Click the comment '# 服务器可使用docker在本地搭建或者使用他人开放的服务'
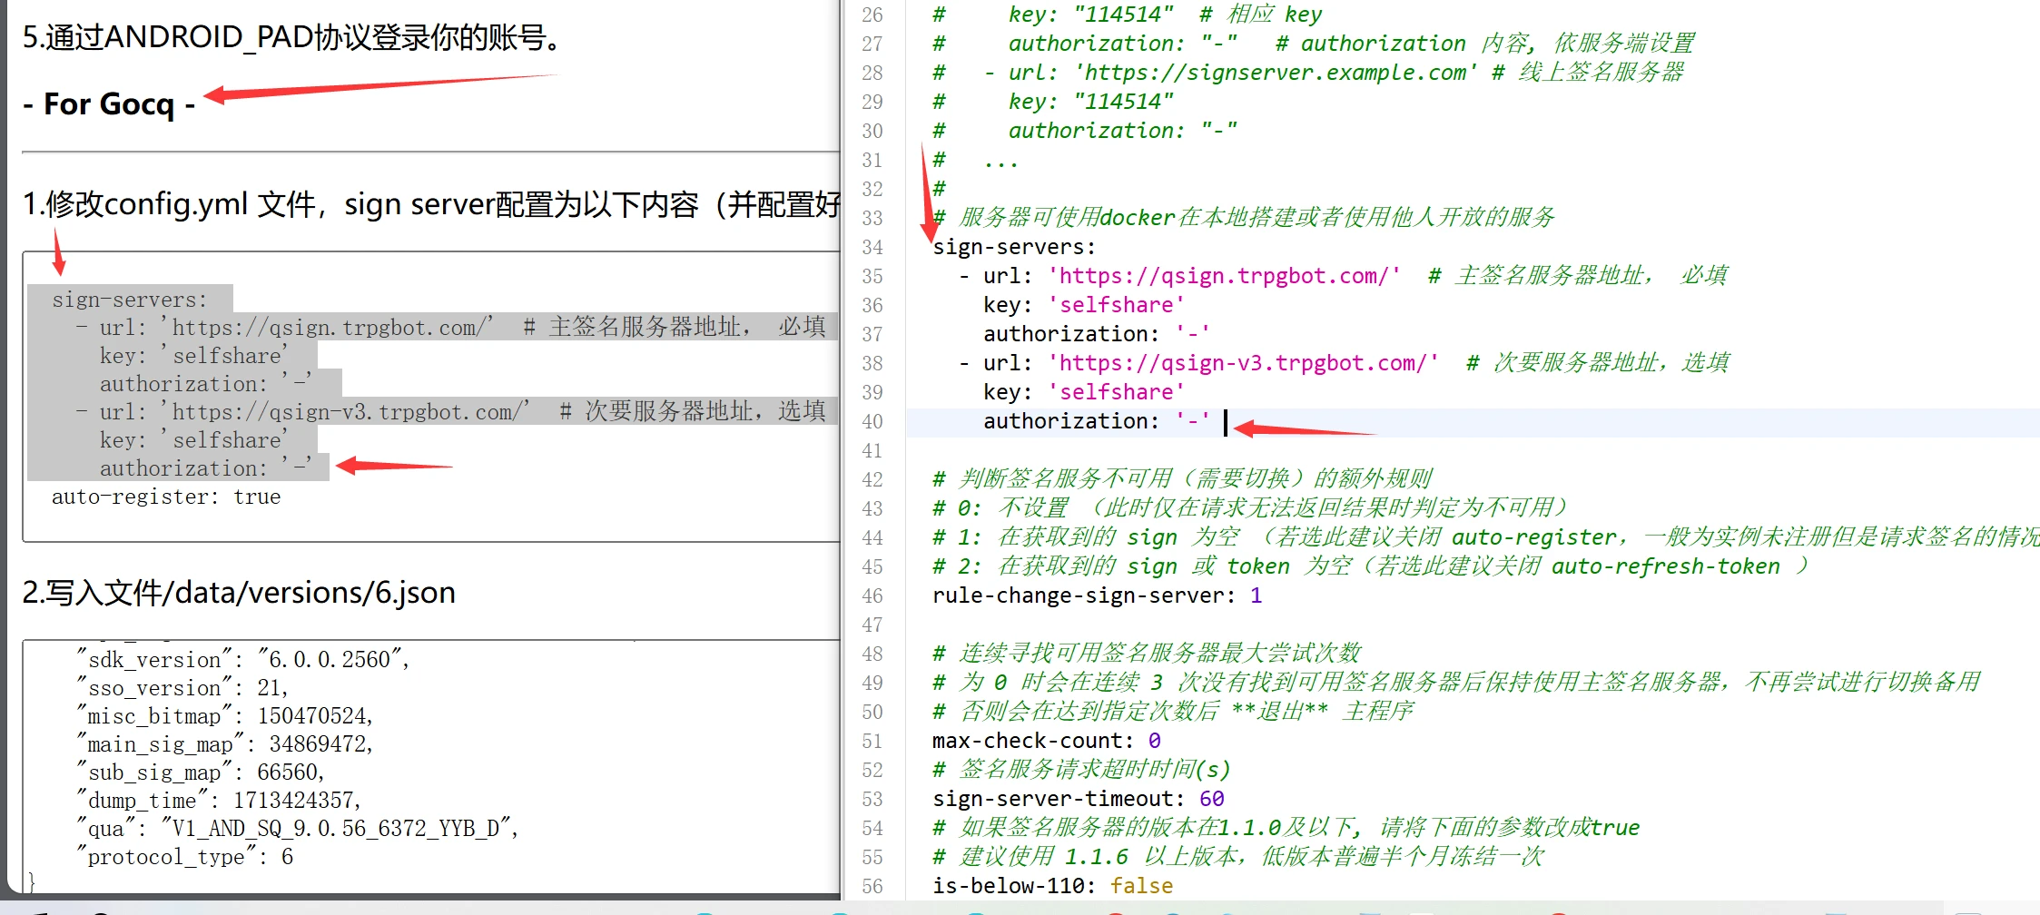Image resolution: width=2040 pixels, height=915 pixels. [1244, 218]
